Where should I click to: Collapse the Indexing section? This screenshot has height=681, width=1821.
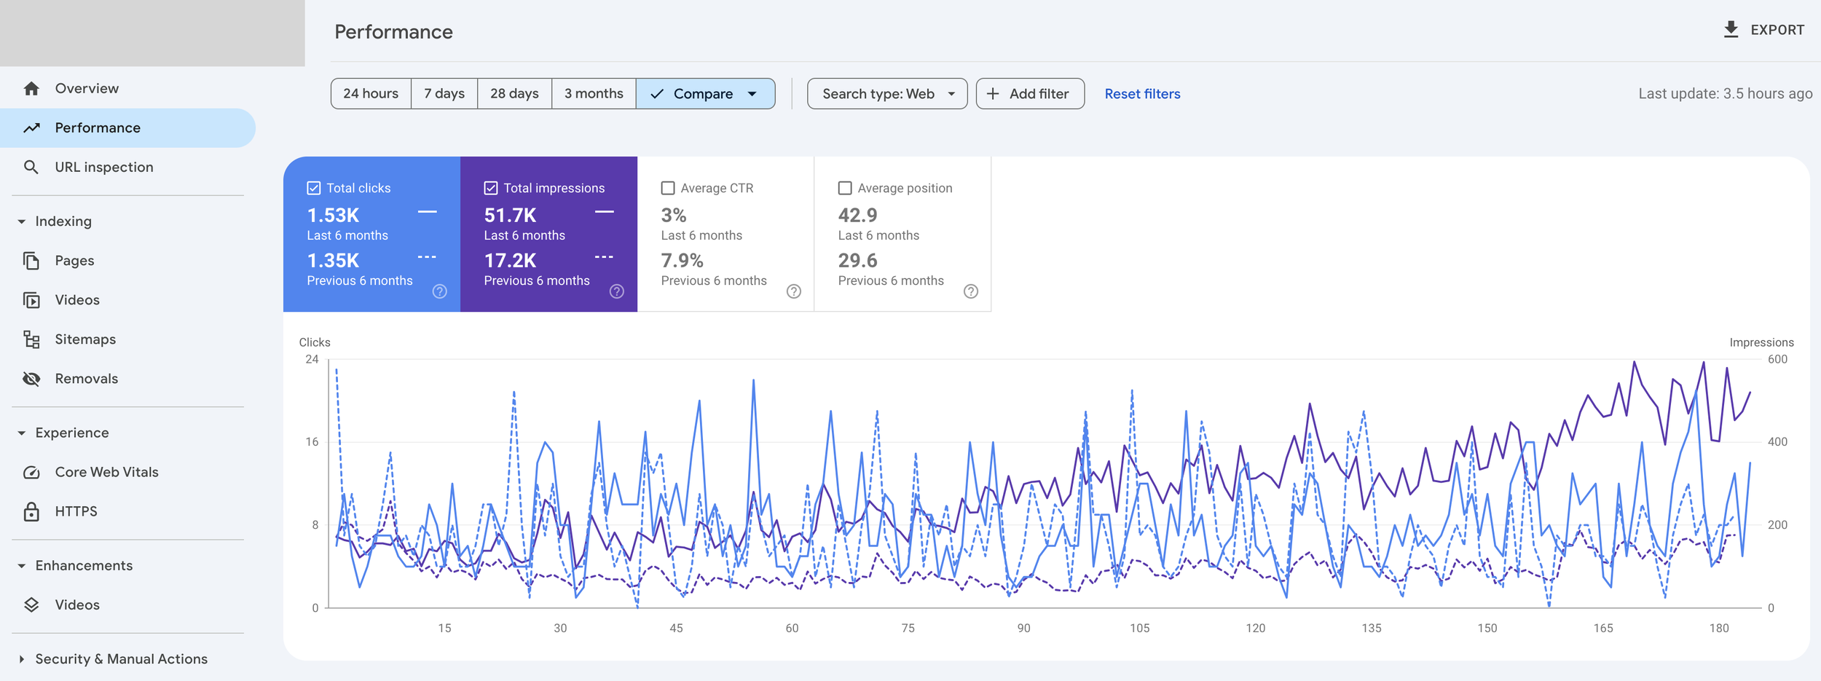pos(22,221)
